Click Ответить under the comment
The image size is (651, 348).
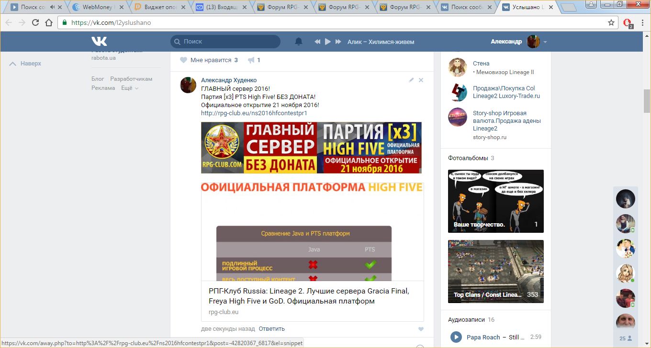(x=272, y=329)
